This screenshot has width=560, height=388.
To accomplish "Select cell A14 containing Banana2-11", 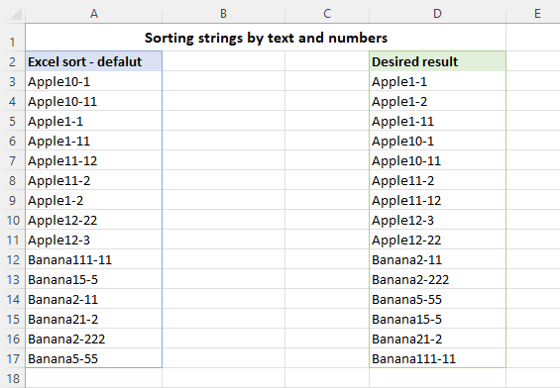I will 93,299.
